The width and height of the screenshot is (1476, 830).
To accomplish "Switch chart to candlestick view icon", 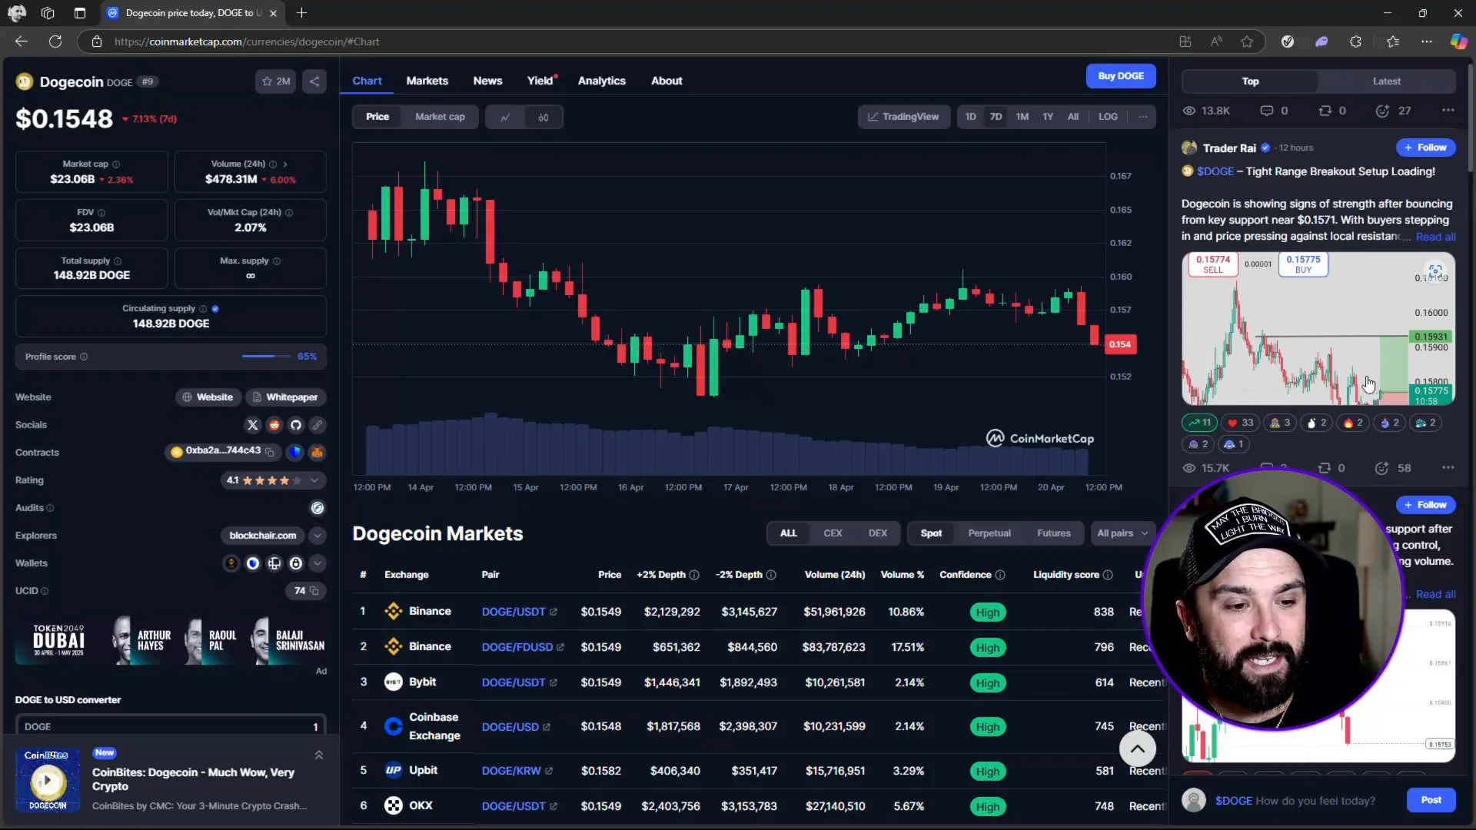I will (x=544, y=117).
